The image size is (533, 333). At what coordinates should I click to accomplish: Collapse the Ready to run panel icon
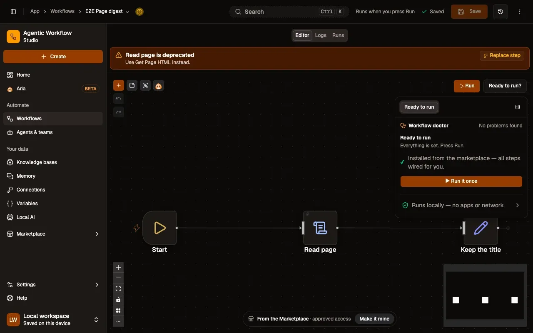click(x=518, y=107)
